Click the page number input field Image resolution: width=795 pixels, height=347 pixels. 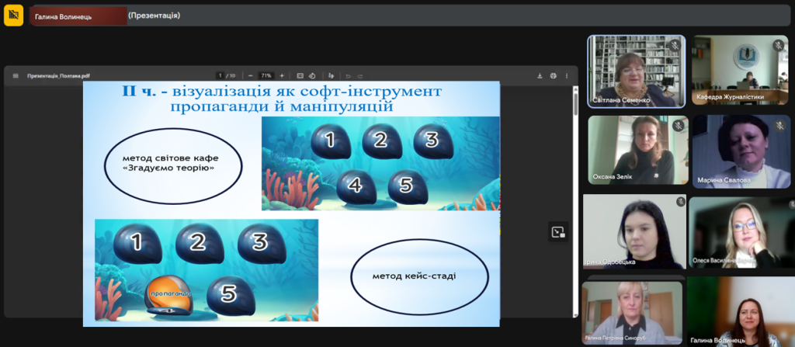(x=221, y=76)
